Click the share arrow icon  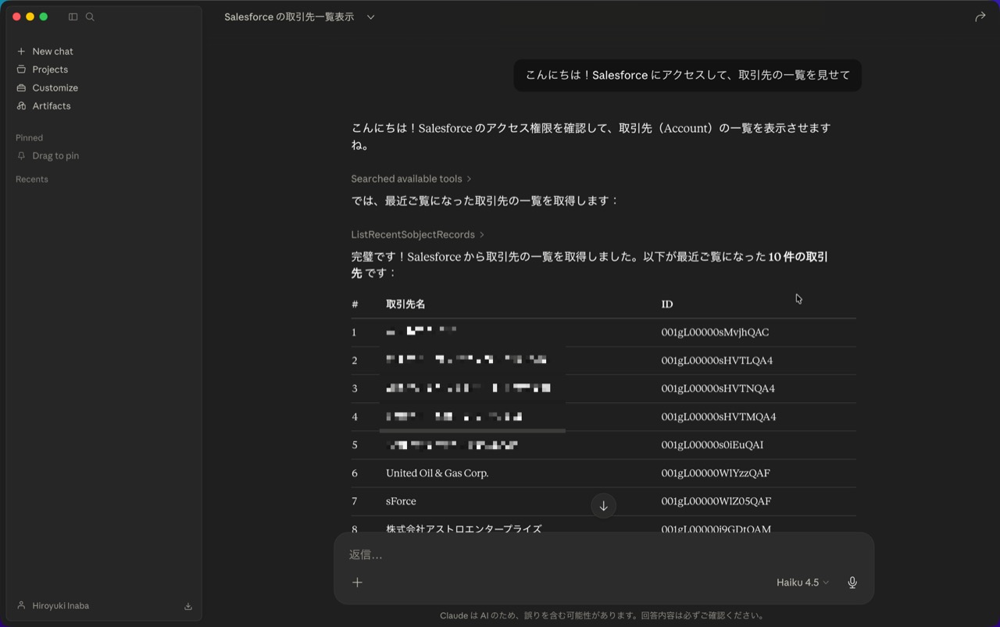980,16
